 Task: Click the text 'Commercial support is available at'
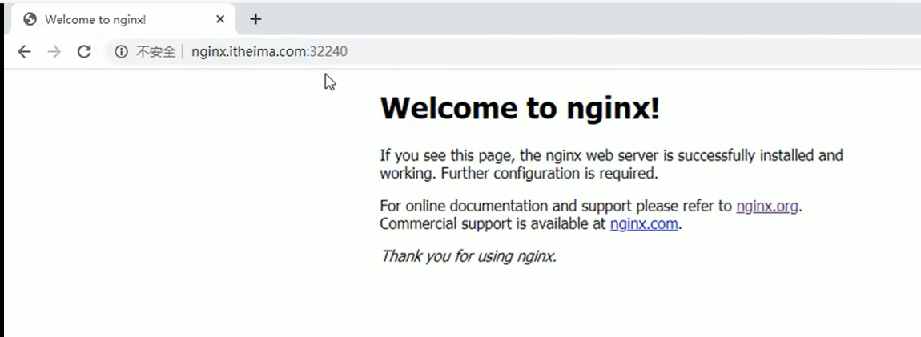pyautogui.click(x=493, y=223)
